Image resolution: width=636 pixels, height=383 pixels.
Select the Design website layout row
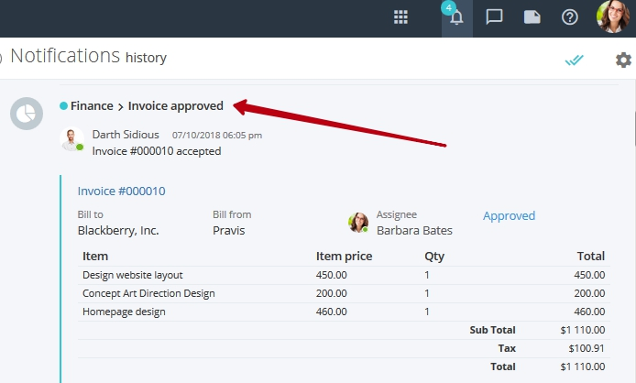click(344, 275)
